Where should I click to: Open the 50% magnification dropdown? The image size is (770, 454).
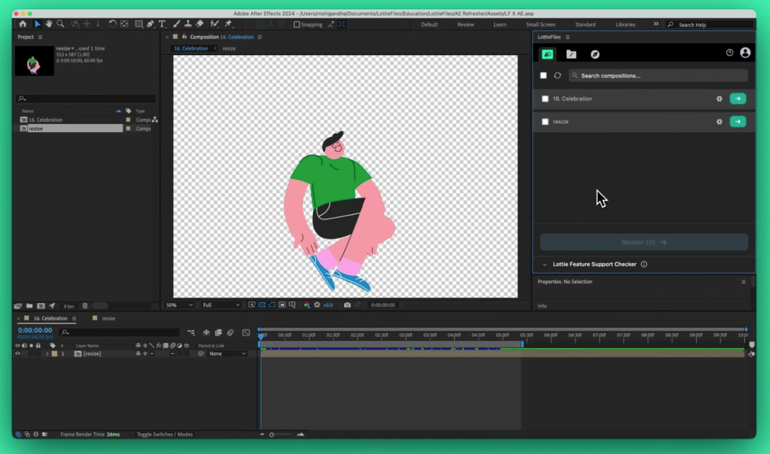pos(178,305)
